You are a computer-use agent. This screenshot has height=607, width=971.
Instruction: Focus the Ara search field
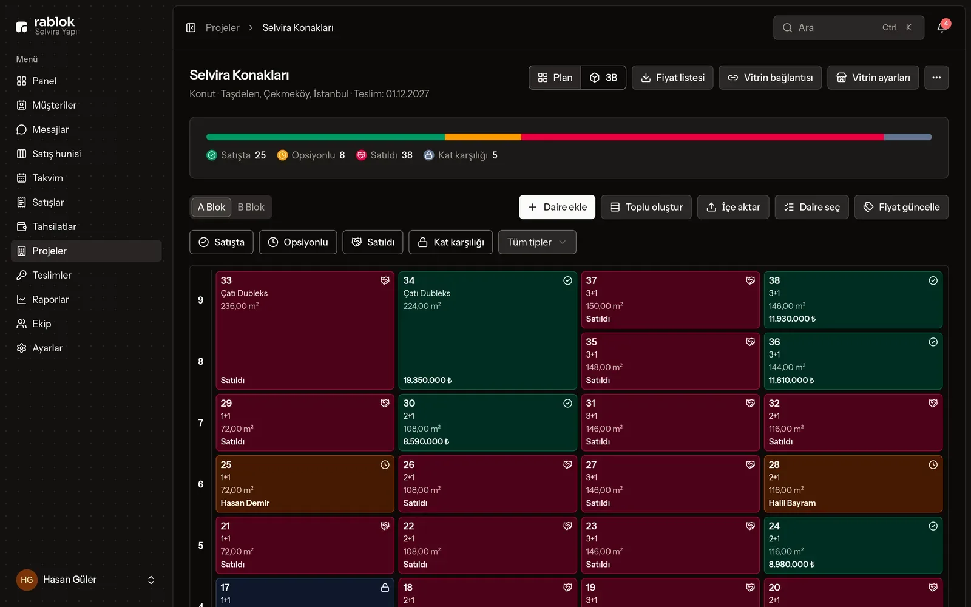[x=848, y=27]
